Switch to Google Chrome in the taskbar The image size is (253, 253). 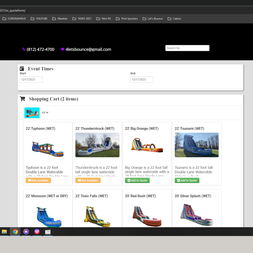pyautogui.click(x=15, y=232)
